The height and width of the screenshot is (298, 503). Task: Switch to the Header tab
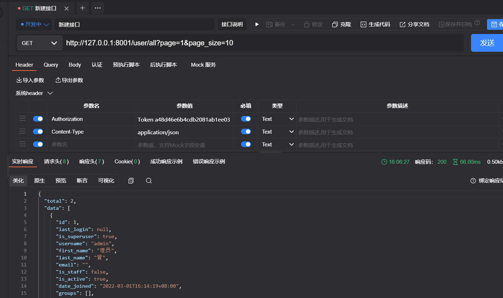[24, 64]
